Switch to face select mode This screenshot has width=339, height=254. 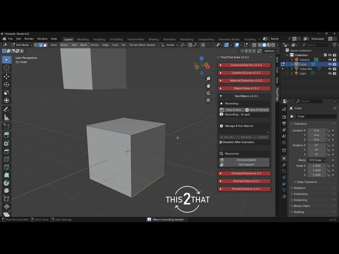tap(45, 45)
